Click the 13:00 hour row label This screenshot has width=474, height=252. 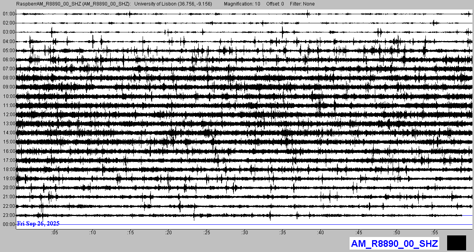point(9,124)
